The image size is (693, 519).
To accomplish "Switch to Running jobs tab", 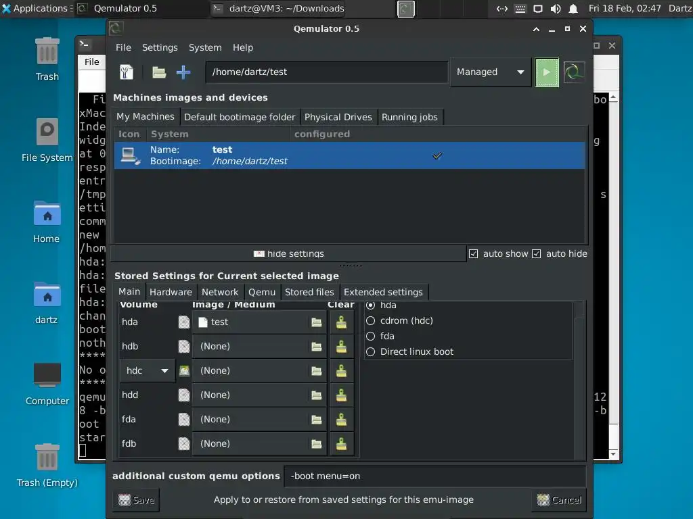I will pos(409,118).
